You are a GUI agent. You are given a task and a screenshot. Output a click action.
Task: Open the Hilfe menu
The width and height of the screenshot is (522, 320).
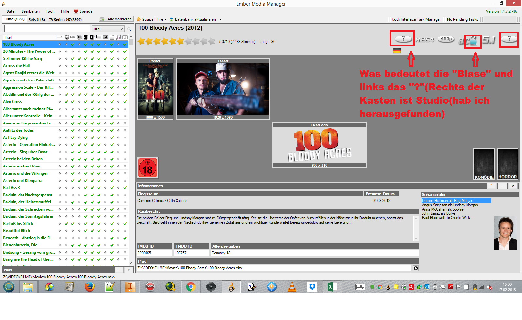pos(65,11)
